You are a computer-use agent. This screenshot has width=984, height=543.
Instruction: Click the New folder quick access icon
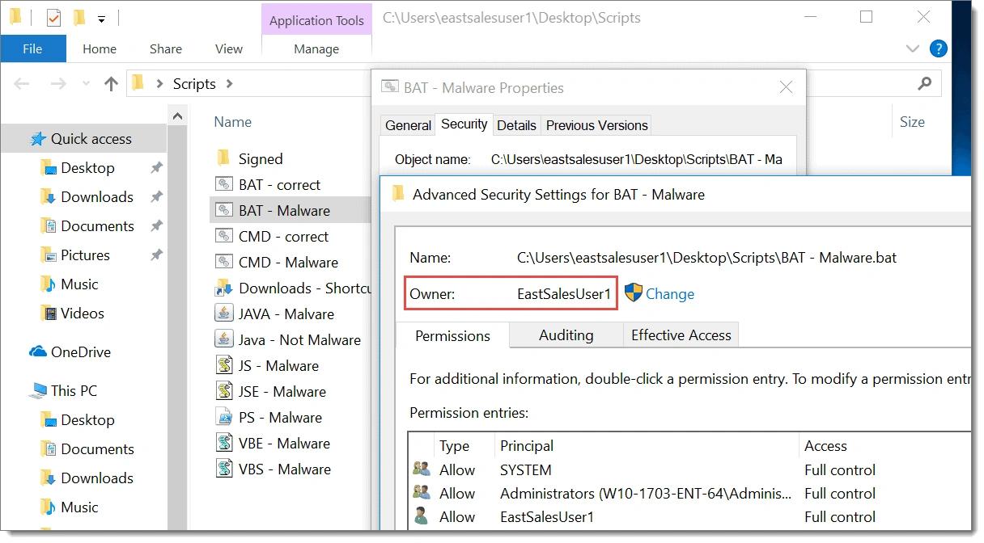[x=78, y=18]
